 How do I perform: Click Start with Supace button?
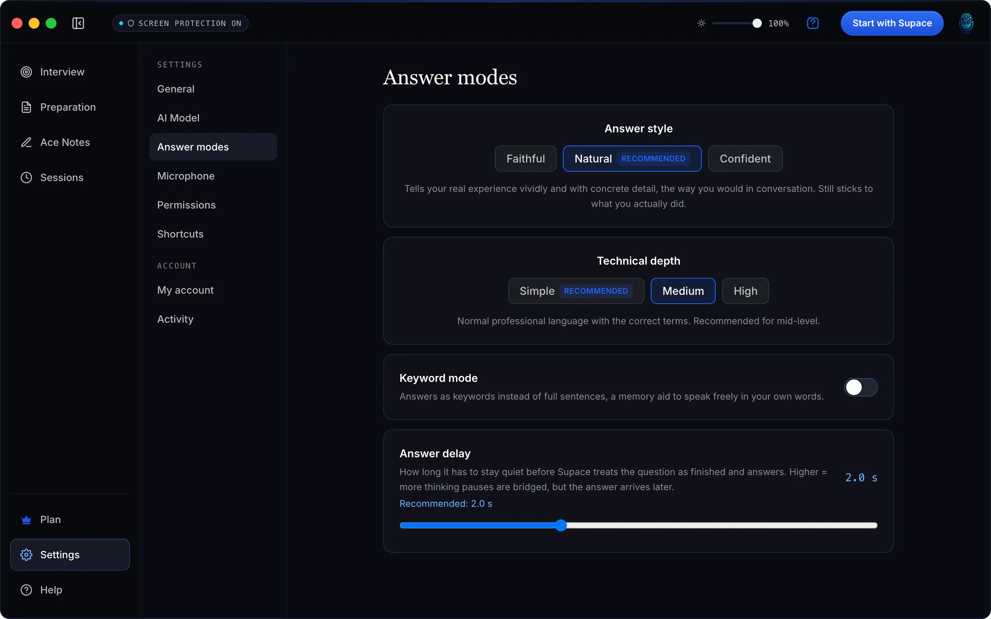pyautogui.click(x=892, y=23)
